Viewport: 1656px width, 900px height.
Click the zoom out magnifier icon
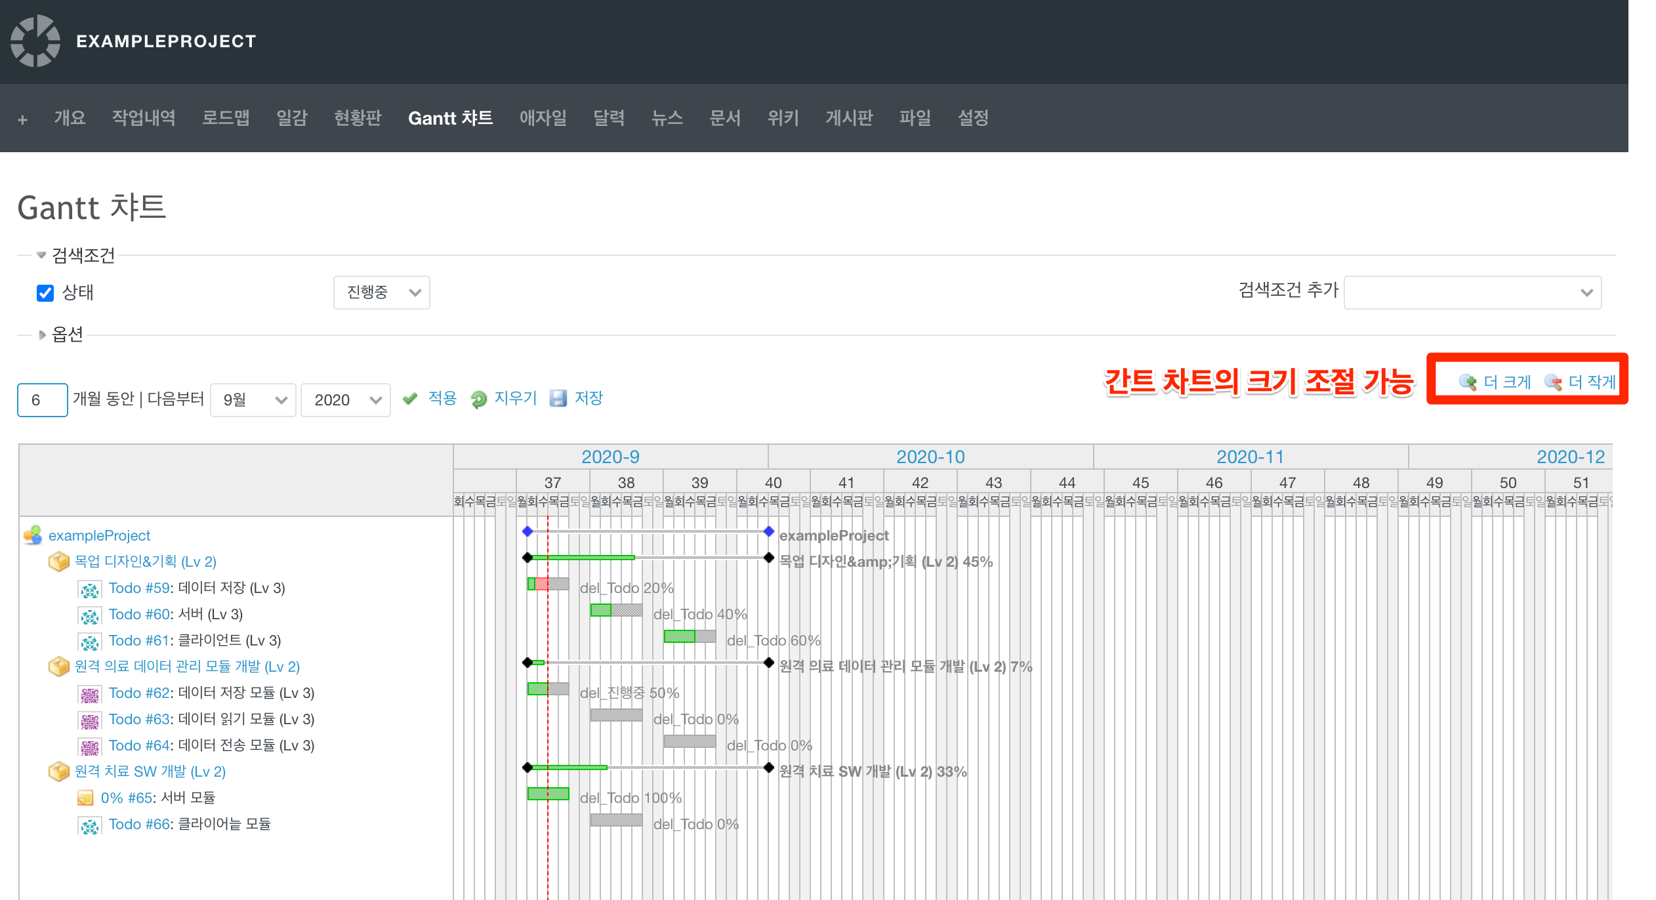point(1553,382)
